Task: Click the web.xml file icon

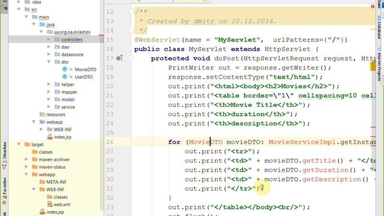Action: click(x=50, y=204)
